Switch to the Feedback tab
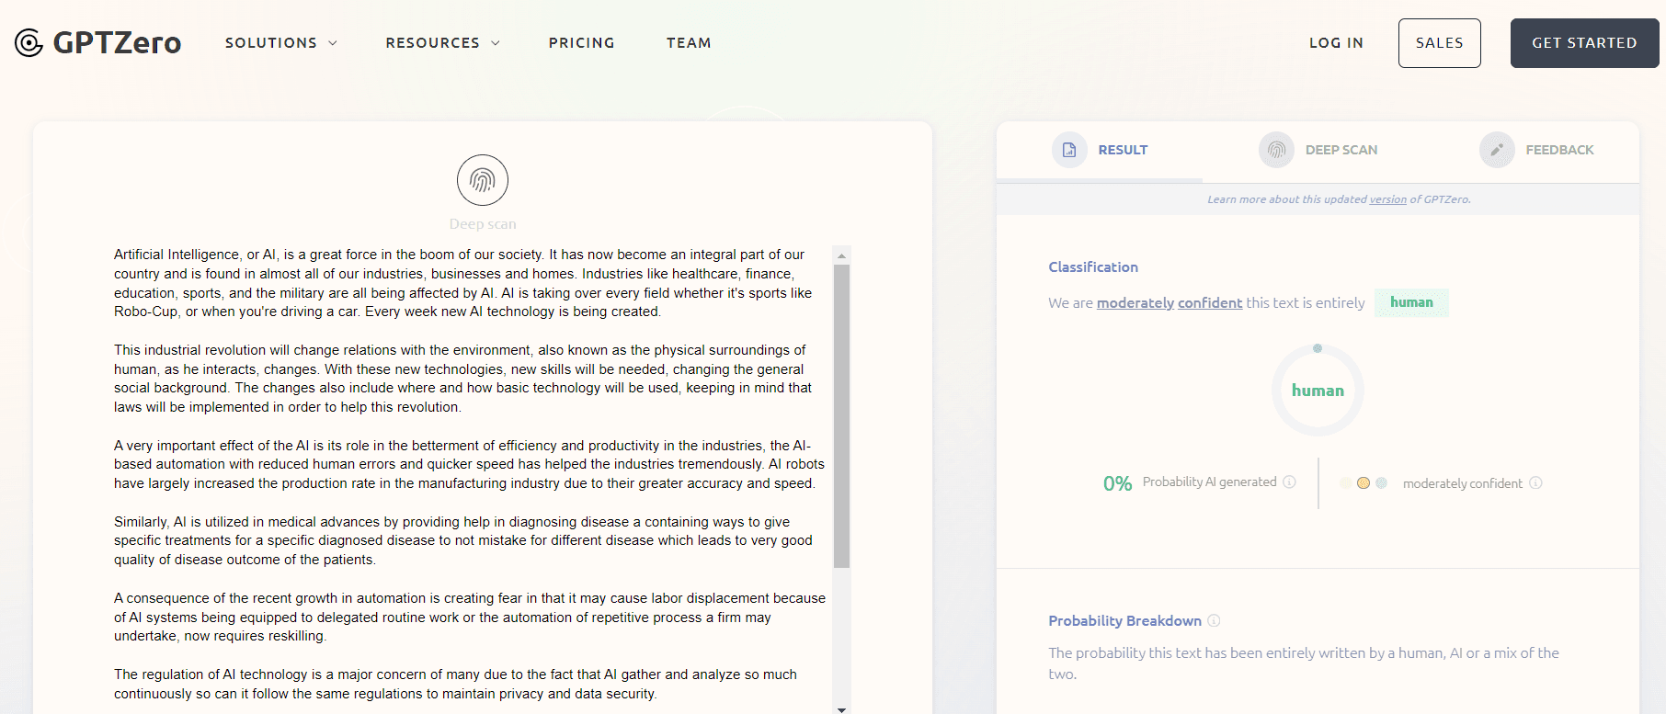This screenshot has height=714, width=1666. pos(1559,150)
